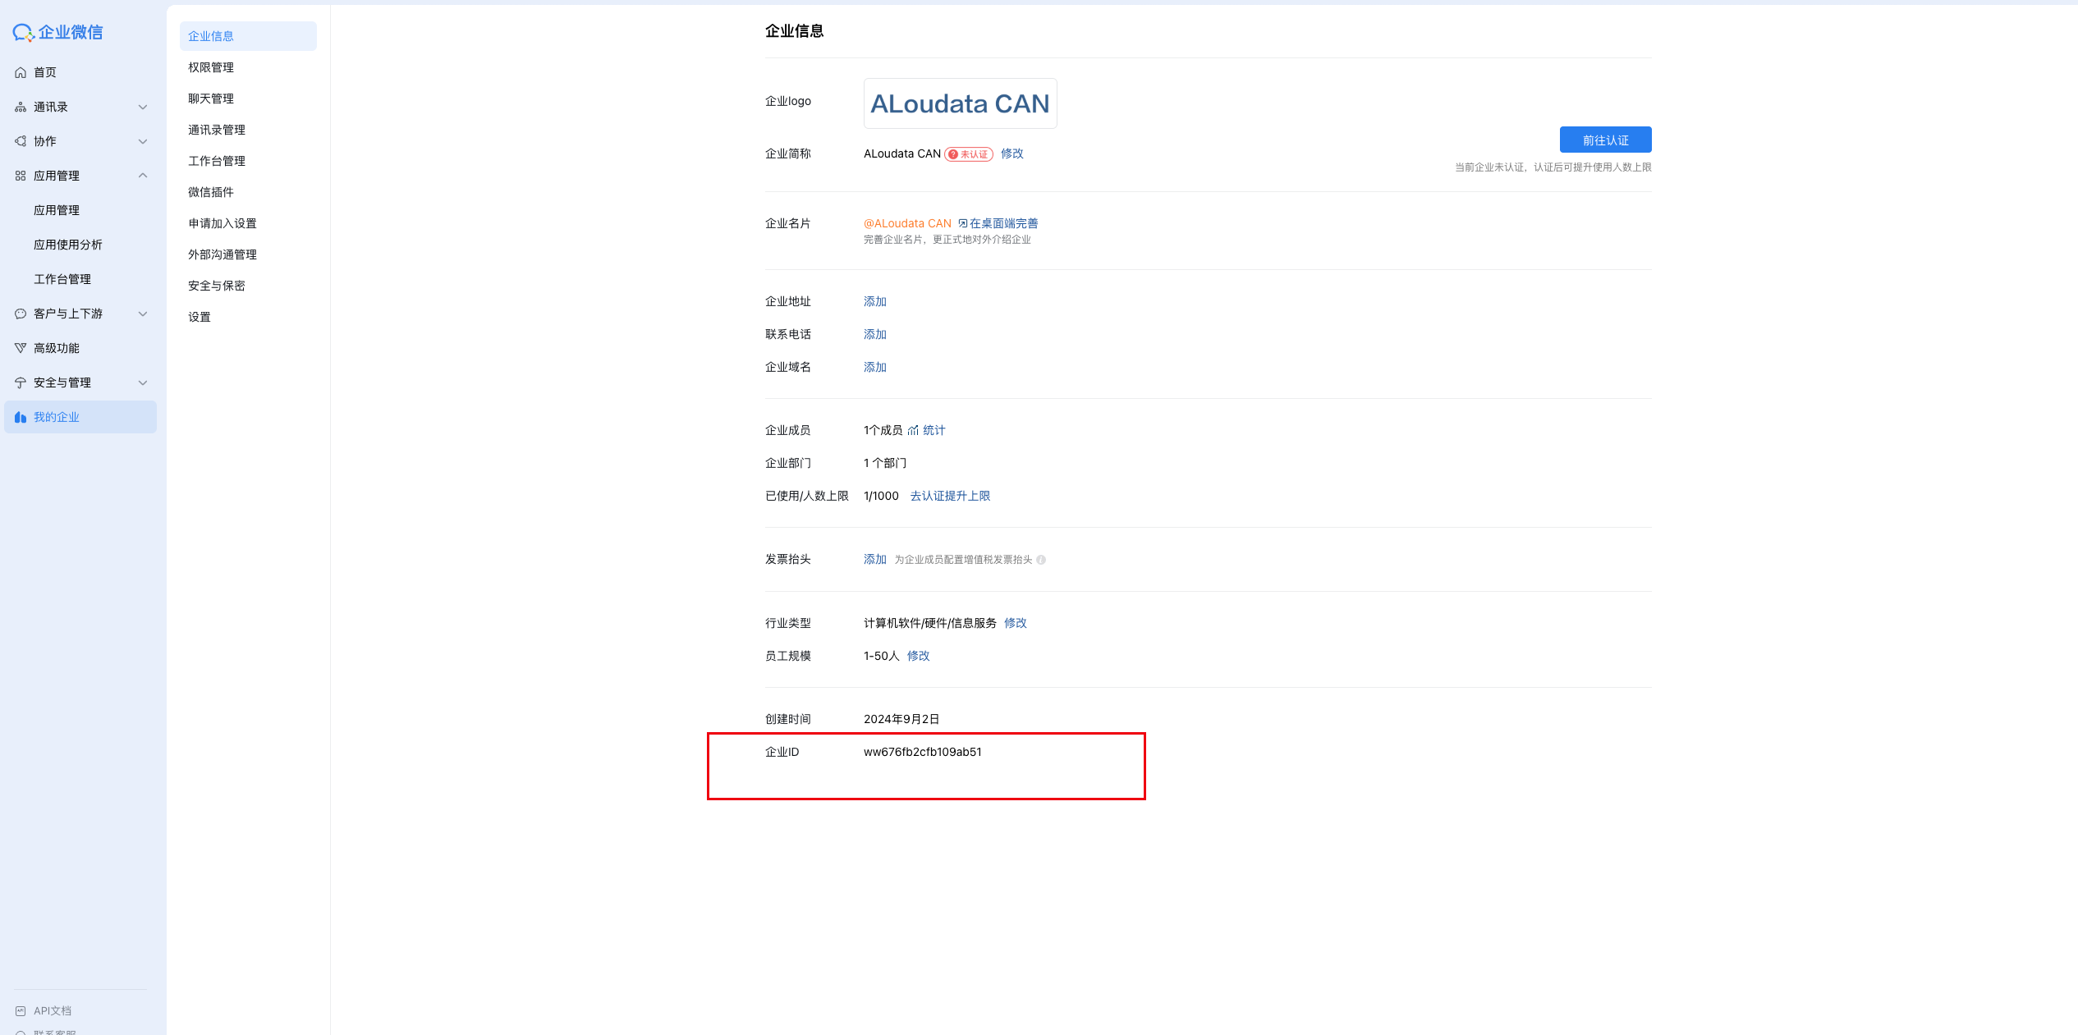Switch to the 通讯录管理 tab

248,131
